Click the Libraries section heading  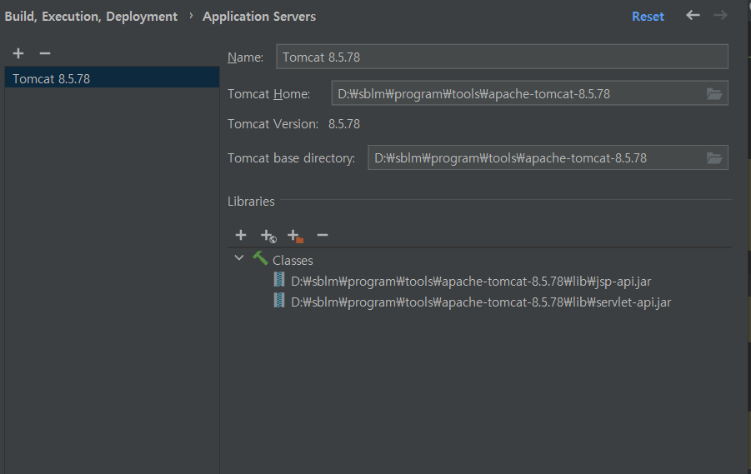pyautogui.click(x=251, y=202)
